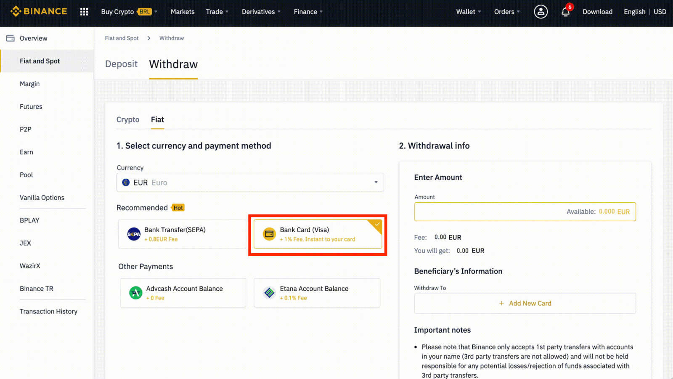Switch to the Crypto tab

[x=128, y=119]
